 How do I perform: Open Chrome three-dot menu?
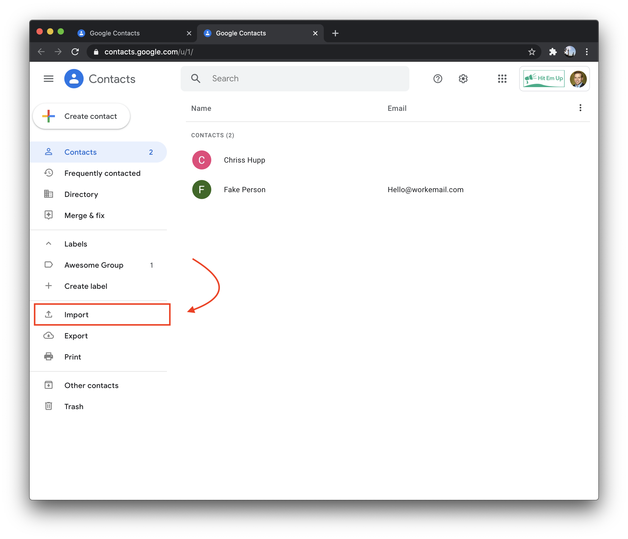point(587,52)
